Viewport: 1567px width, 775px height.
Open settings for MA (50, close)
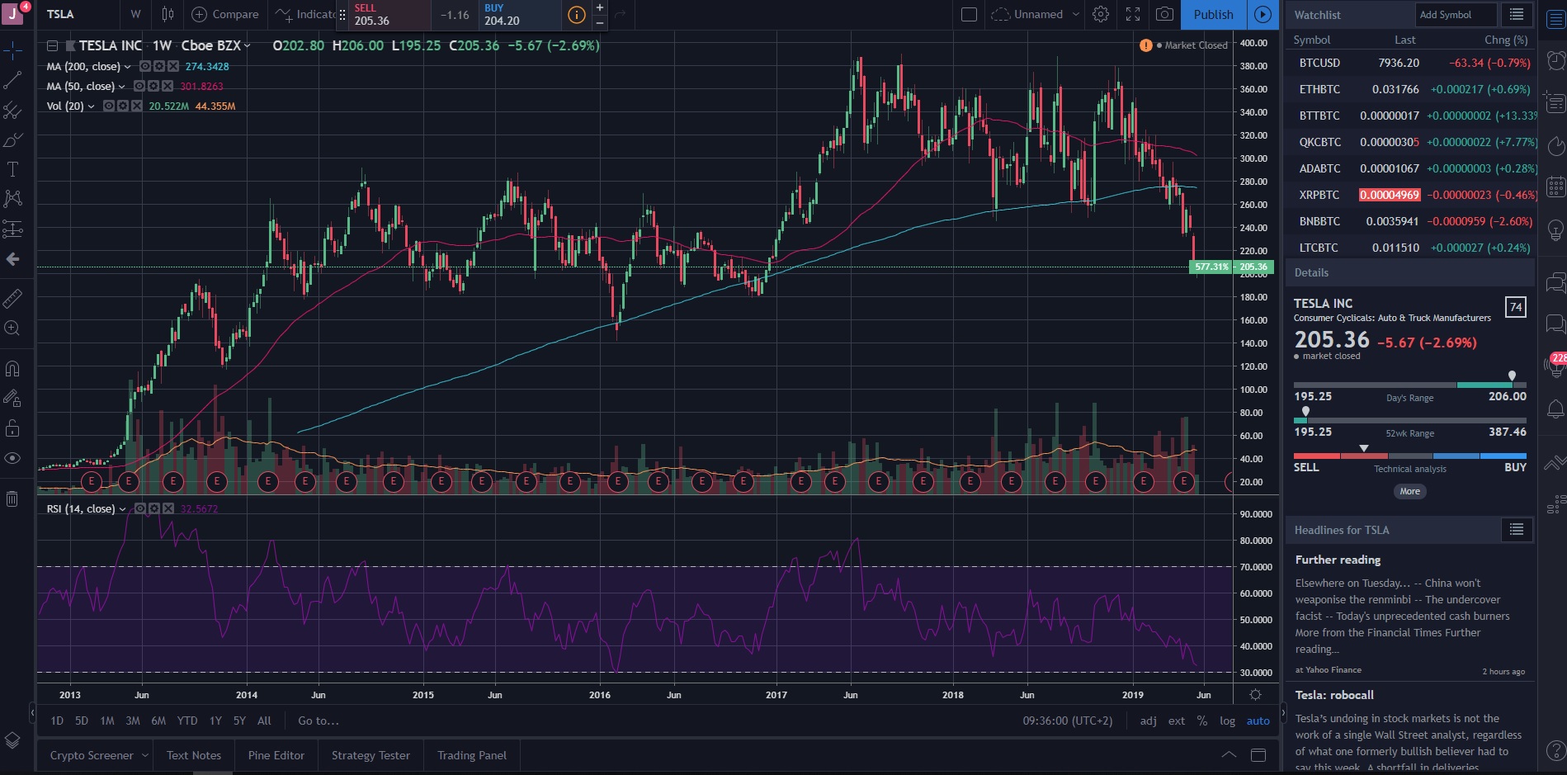click(x=153, y=86)
